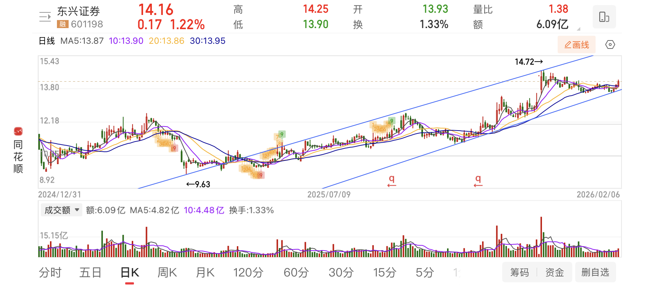Screen dimensions: 654x302
Task: Tap the 同花顺 logo icon
Action: (18, 131)
